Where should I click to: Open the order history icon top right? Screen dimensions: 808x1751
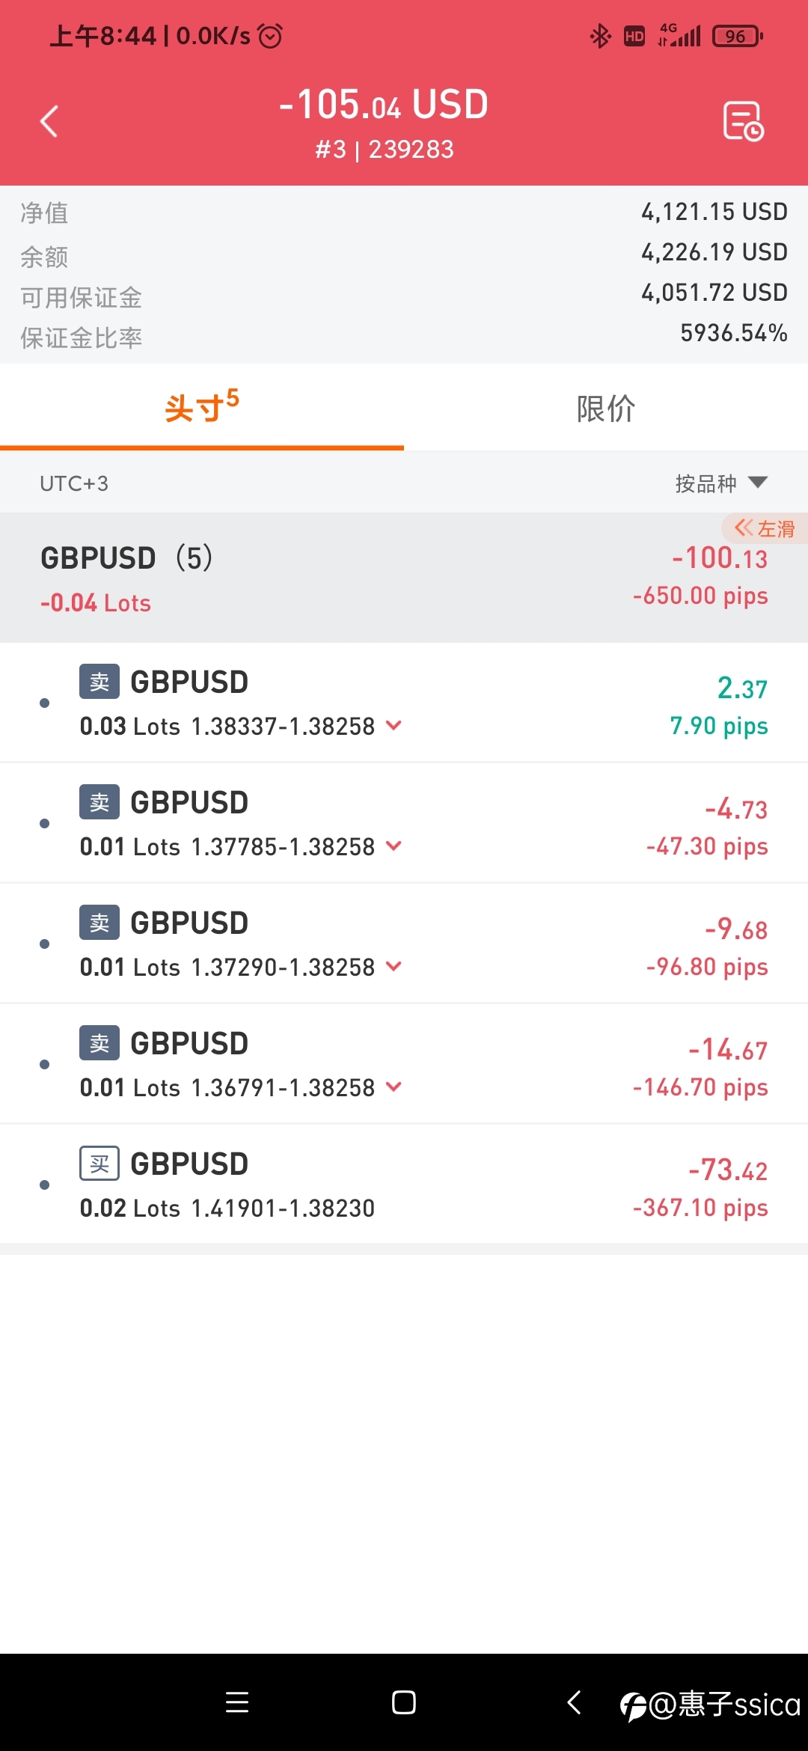coord(743,121)
